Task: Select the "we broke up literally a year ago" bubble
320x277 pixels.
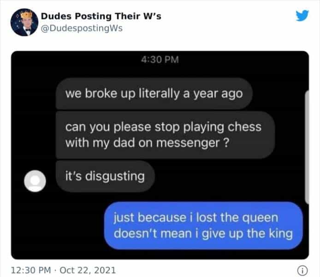Action: 154,94
